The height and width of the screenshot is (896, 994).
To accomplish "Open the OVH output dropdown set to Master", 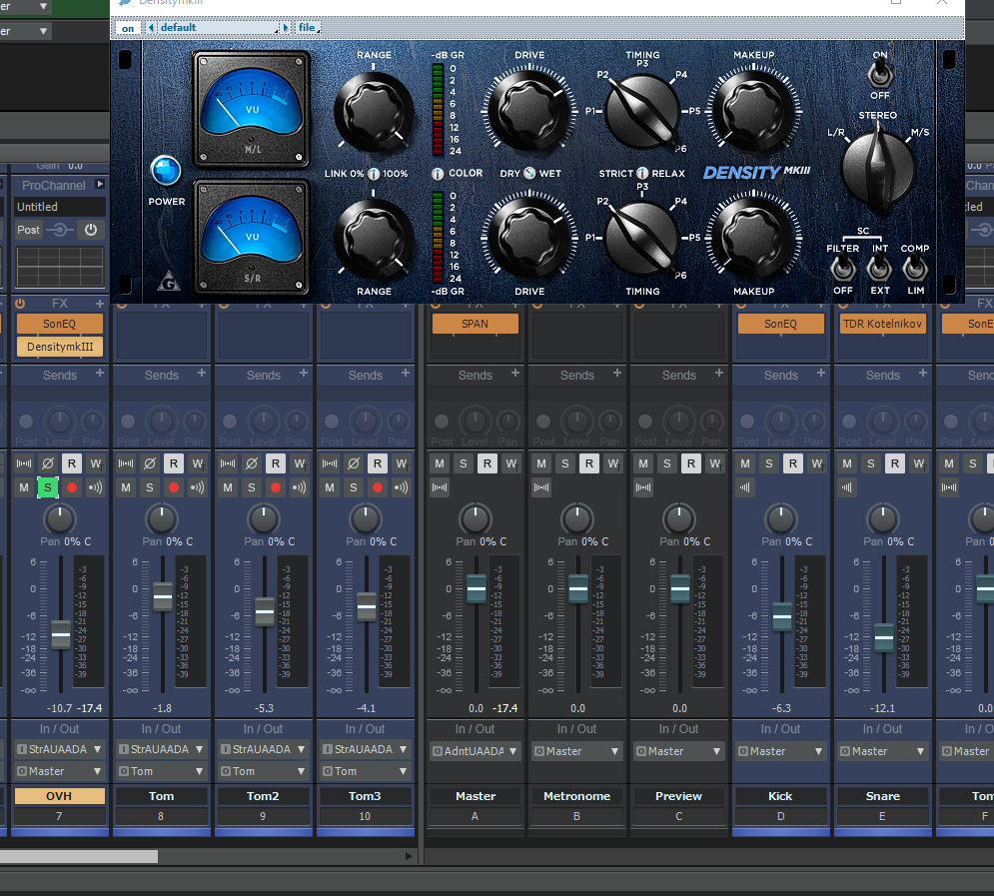I will click(x=60, y=771).
